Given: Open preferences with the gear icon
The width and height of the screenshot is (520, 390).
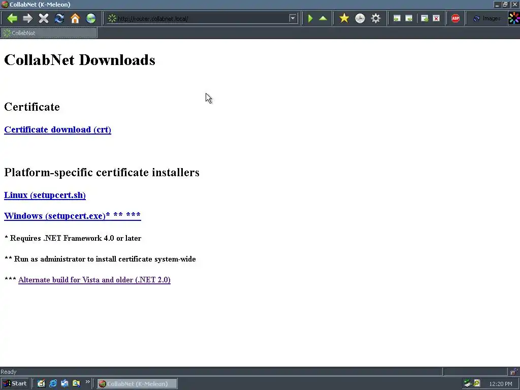Looking at the screenshot, I should point(375,18).
